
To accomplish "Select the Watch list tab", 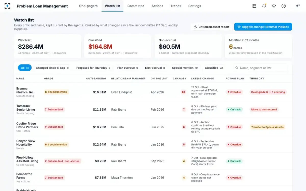I will (x=112, y=6).
